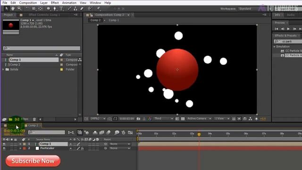Toggle pixel aspect ratio correction
The image size is (302, 170).
pos(234,119)
